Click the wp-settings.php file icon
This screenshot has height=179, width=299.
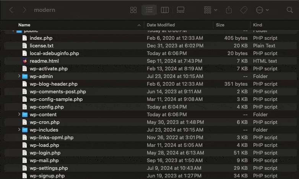tap(24, 168)
